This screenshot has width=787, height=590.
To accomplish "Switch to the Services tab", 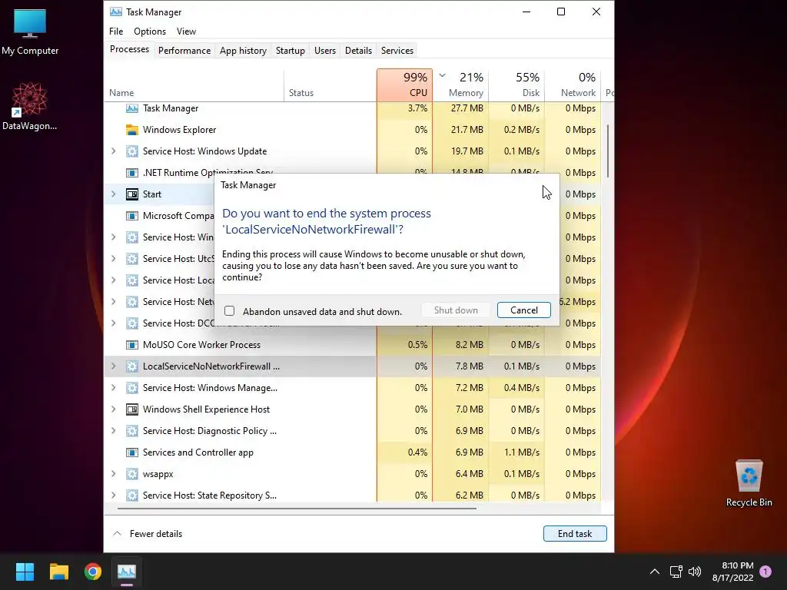I will pyautogui.click(x=397, y=50).
